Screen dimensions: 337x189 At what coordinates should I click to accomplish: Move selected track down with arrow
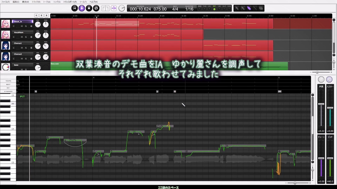pos(46,15)
